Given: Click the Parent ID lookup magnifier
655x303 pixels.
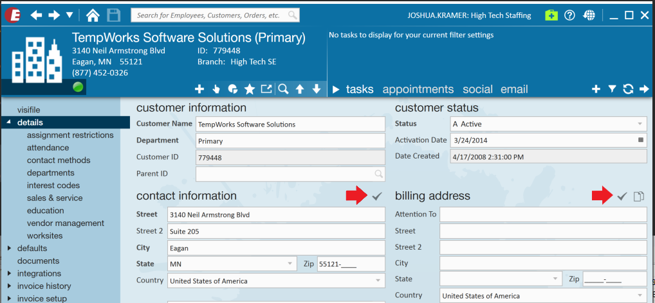Looking at the screenshot, I should click(378, 174).
